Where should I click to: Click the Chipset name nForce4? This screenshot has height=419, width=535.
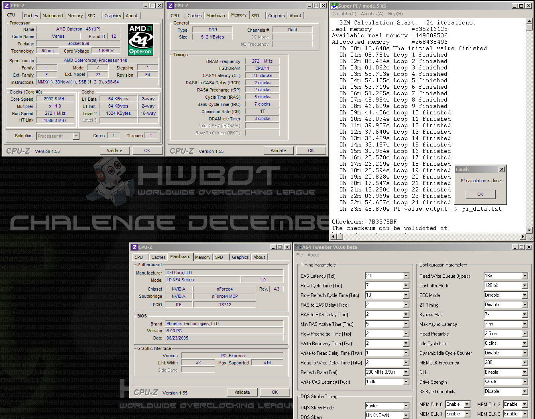225,289
